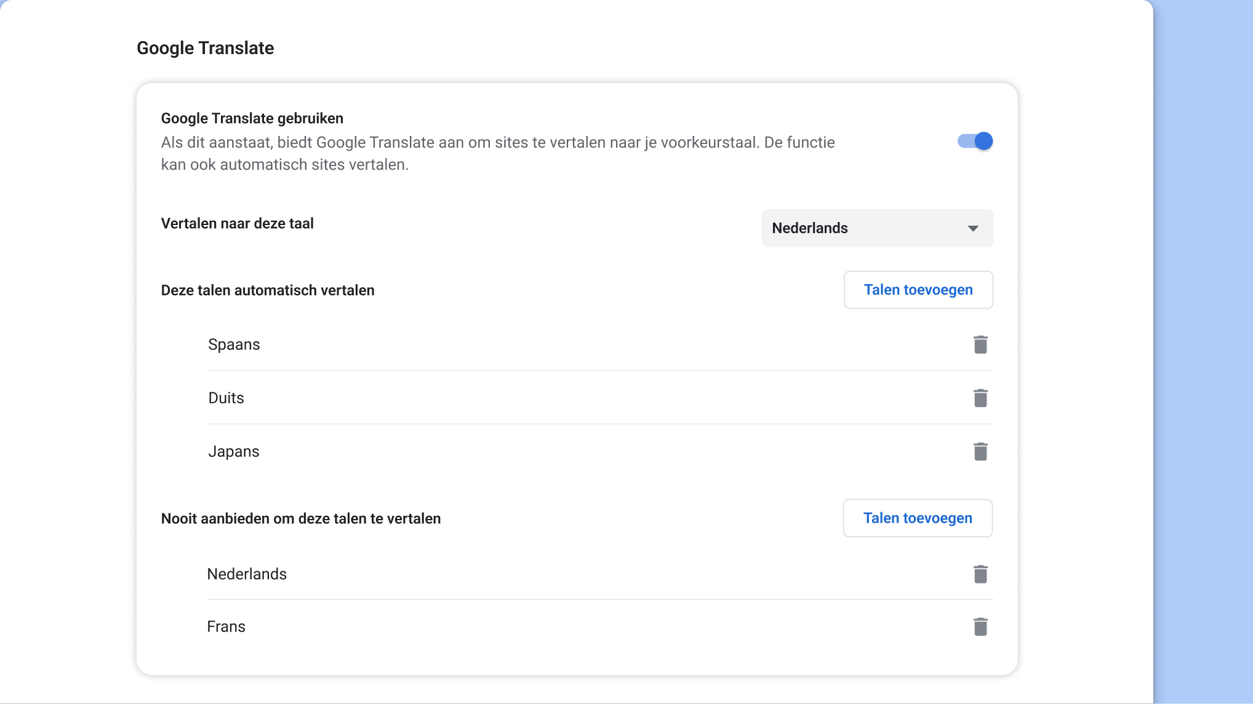This screenshot has height=704, width=1253.
Task: Add languages to automatically translate
Action: click(918, 290)
